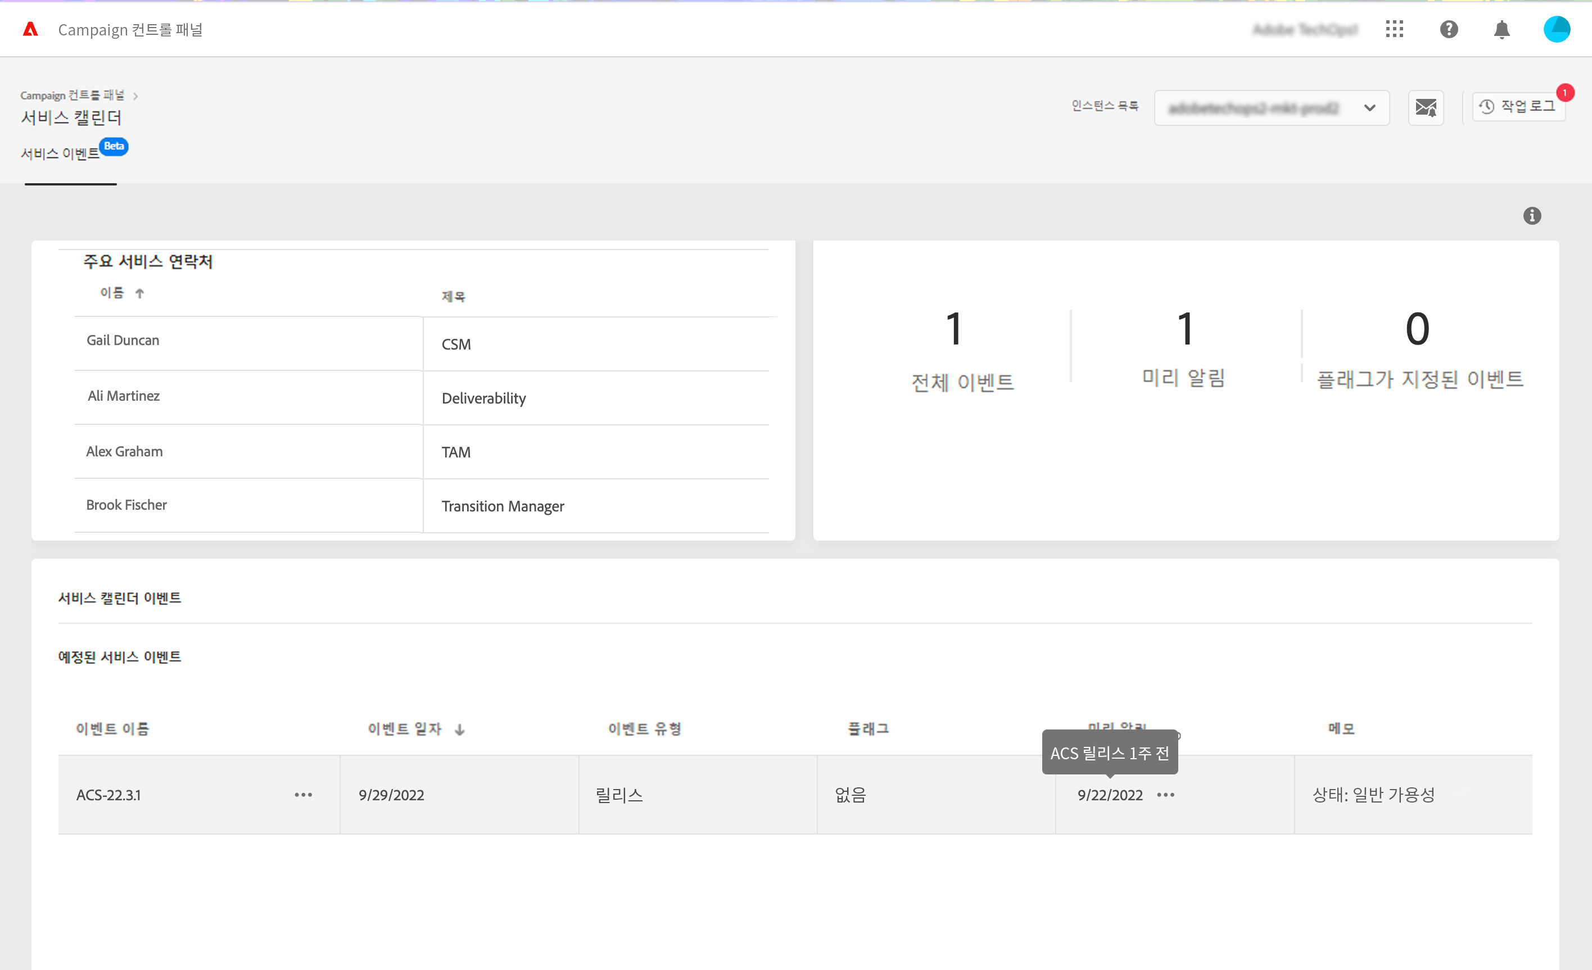Open the 작업 로그 job log button

click(x=1518, y=107)
